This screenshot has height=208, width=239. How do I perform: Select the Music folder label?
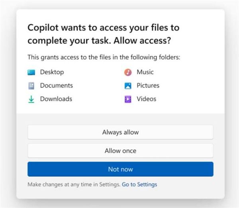(145, 72)
